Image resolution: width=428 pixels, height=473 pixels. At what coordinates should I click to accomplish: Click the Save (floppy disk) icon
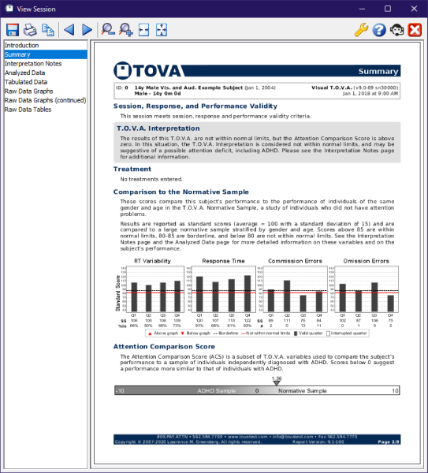click(13, 30)
